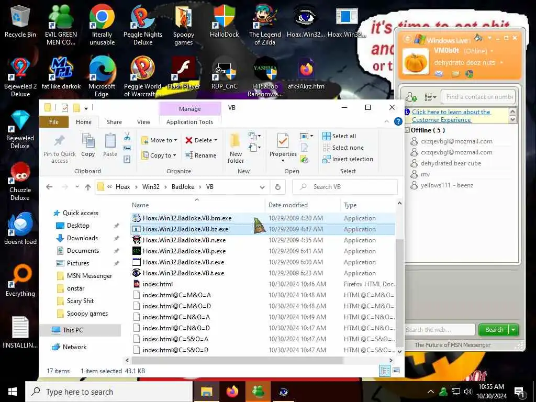Collapse the Explorer ribbon chevron

[387, 121]
